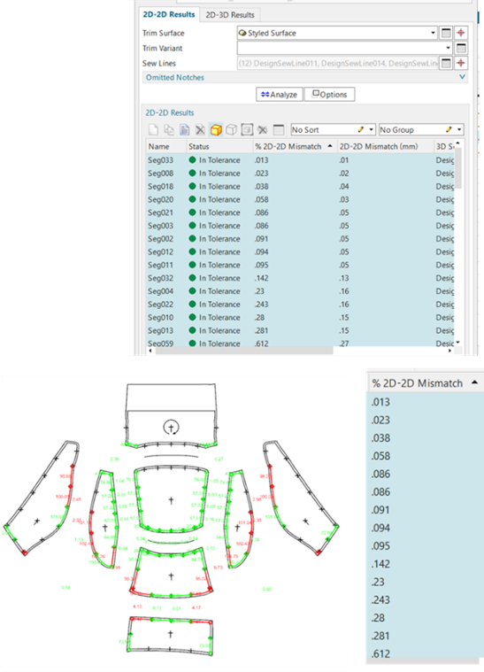Select the 2D-2D Results tab
The height and width of the screenshot is (672, 484).
[169, 14]
